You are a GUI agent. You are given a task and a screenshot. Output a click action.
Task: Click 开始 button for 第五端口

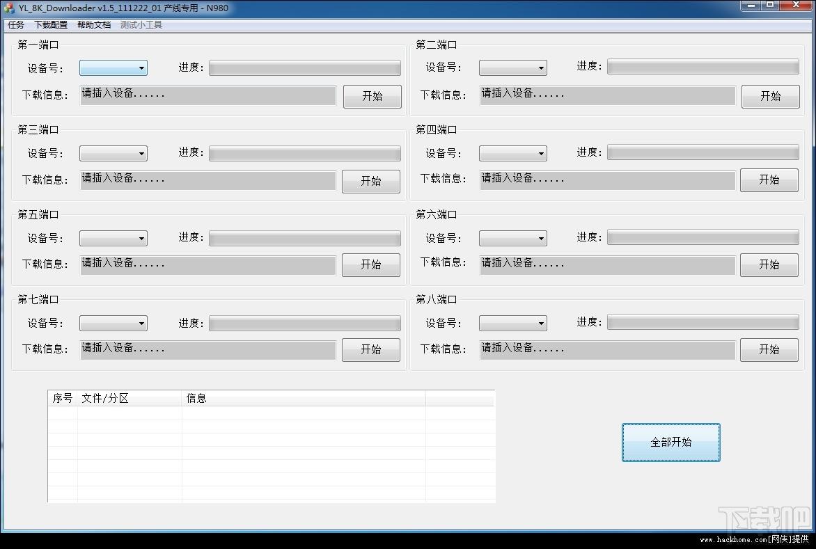(371, 264)
